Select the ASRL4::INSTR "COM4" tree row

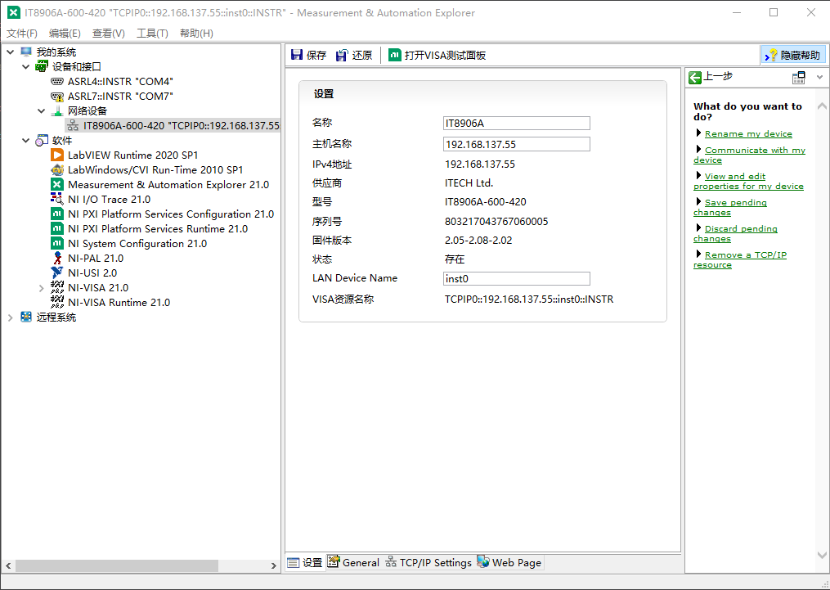pos(112,82)
